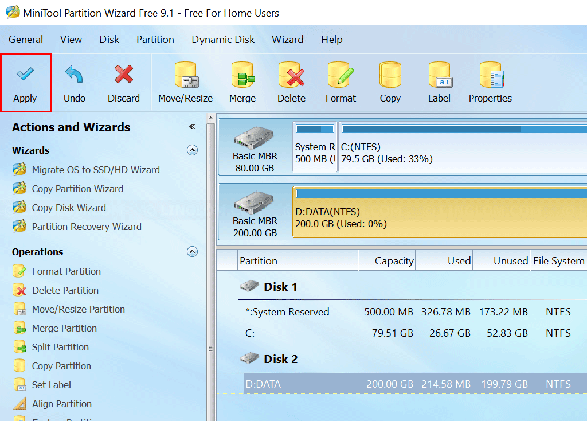This screenshot has width=587, height=421.
Task: Select the C:(NTFS) partition block in disk map
Action: pyautogui.click(x=463, y=147)
